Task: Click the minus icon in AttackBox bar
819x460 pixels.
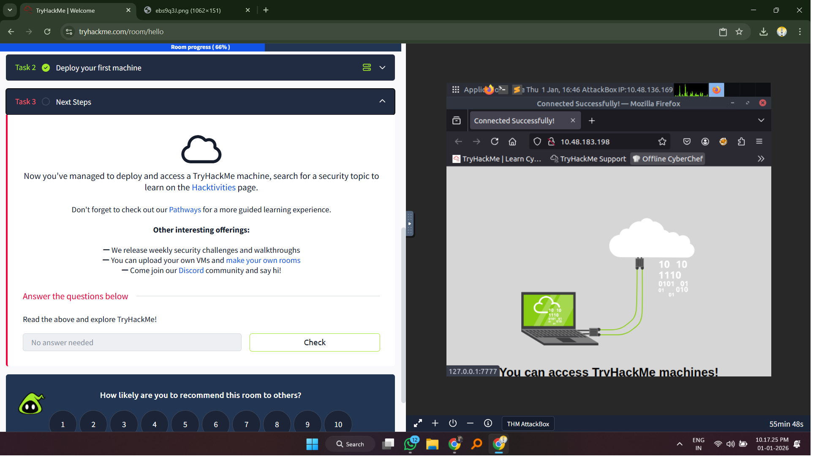Action: 470,423
